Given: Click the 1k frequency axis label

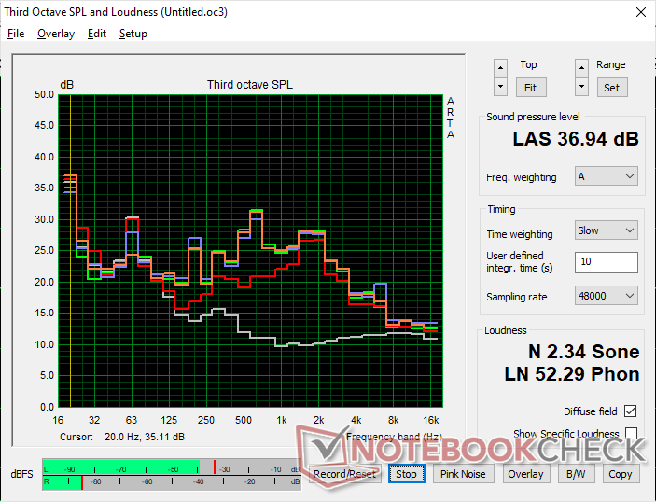Looking at the screenshot, I should (281, 420).
